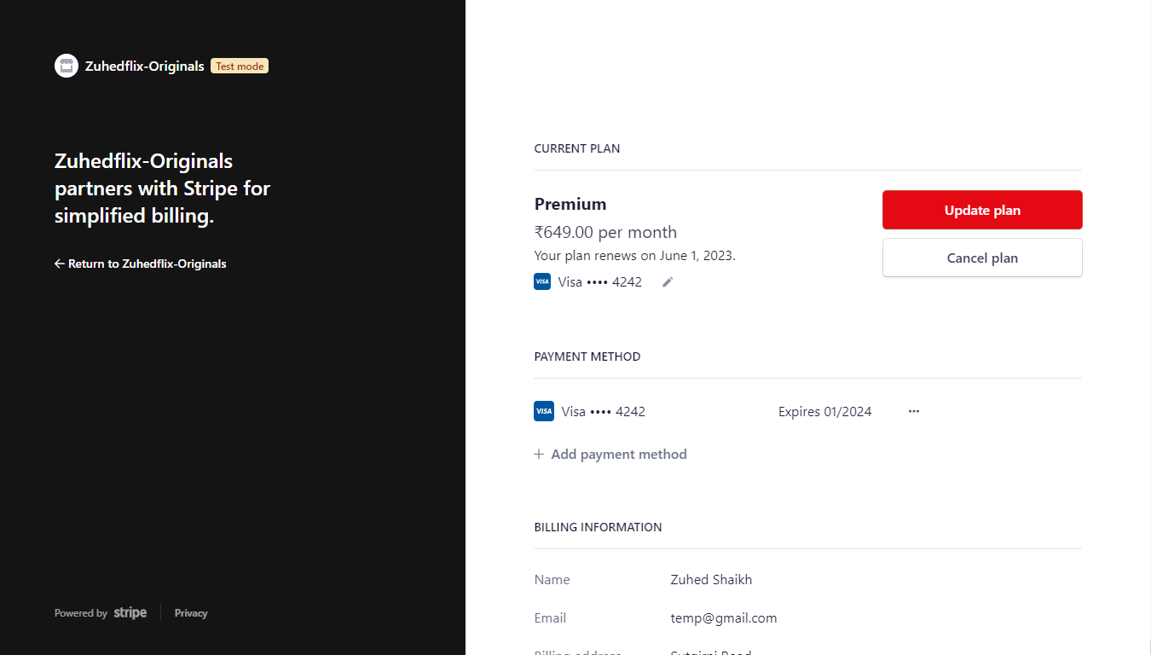The width and height of the screenshot is (1151, 655).
Task: Click the temp@gmail.com email value
Action: 724,618
